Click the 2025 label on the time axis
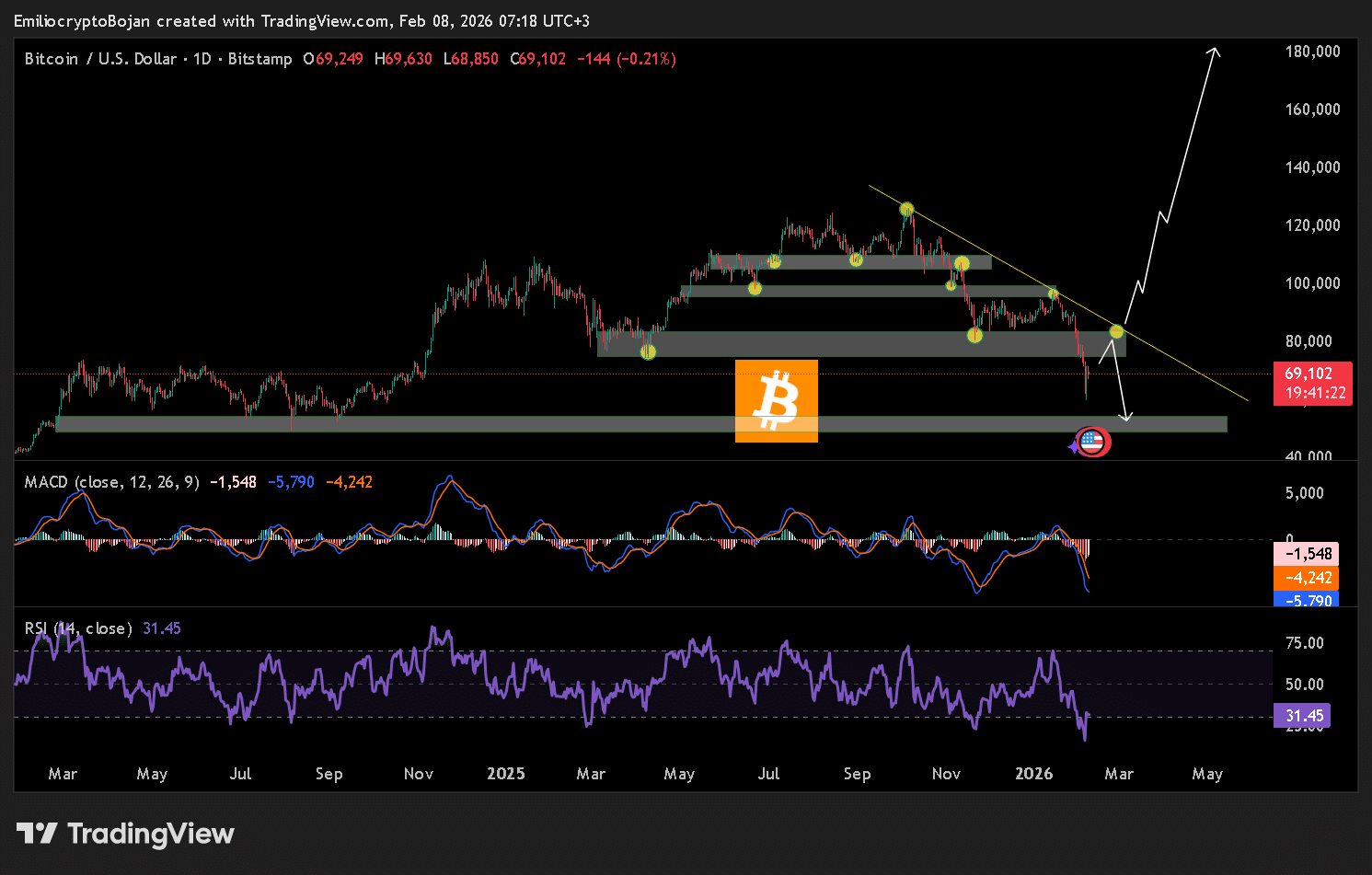 [505, 774]
